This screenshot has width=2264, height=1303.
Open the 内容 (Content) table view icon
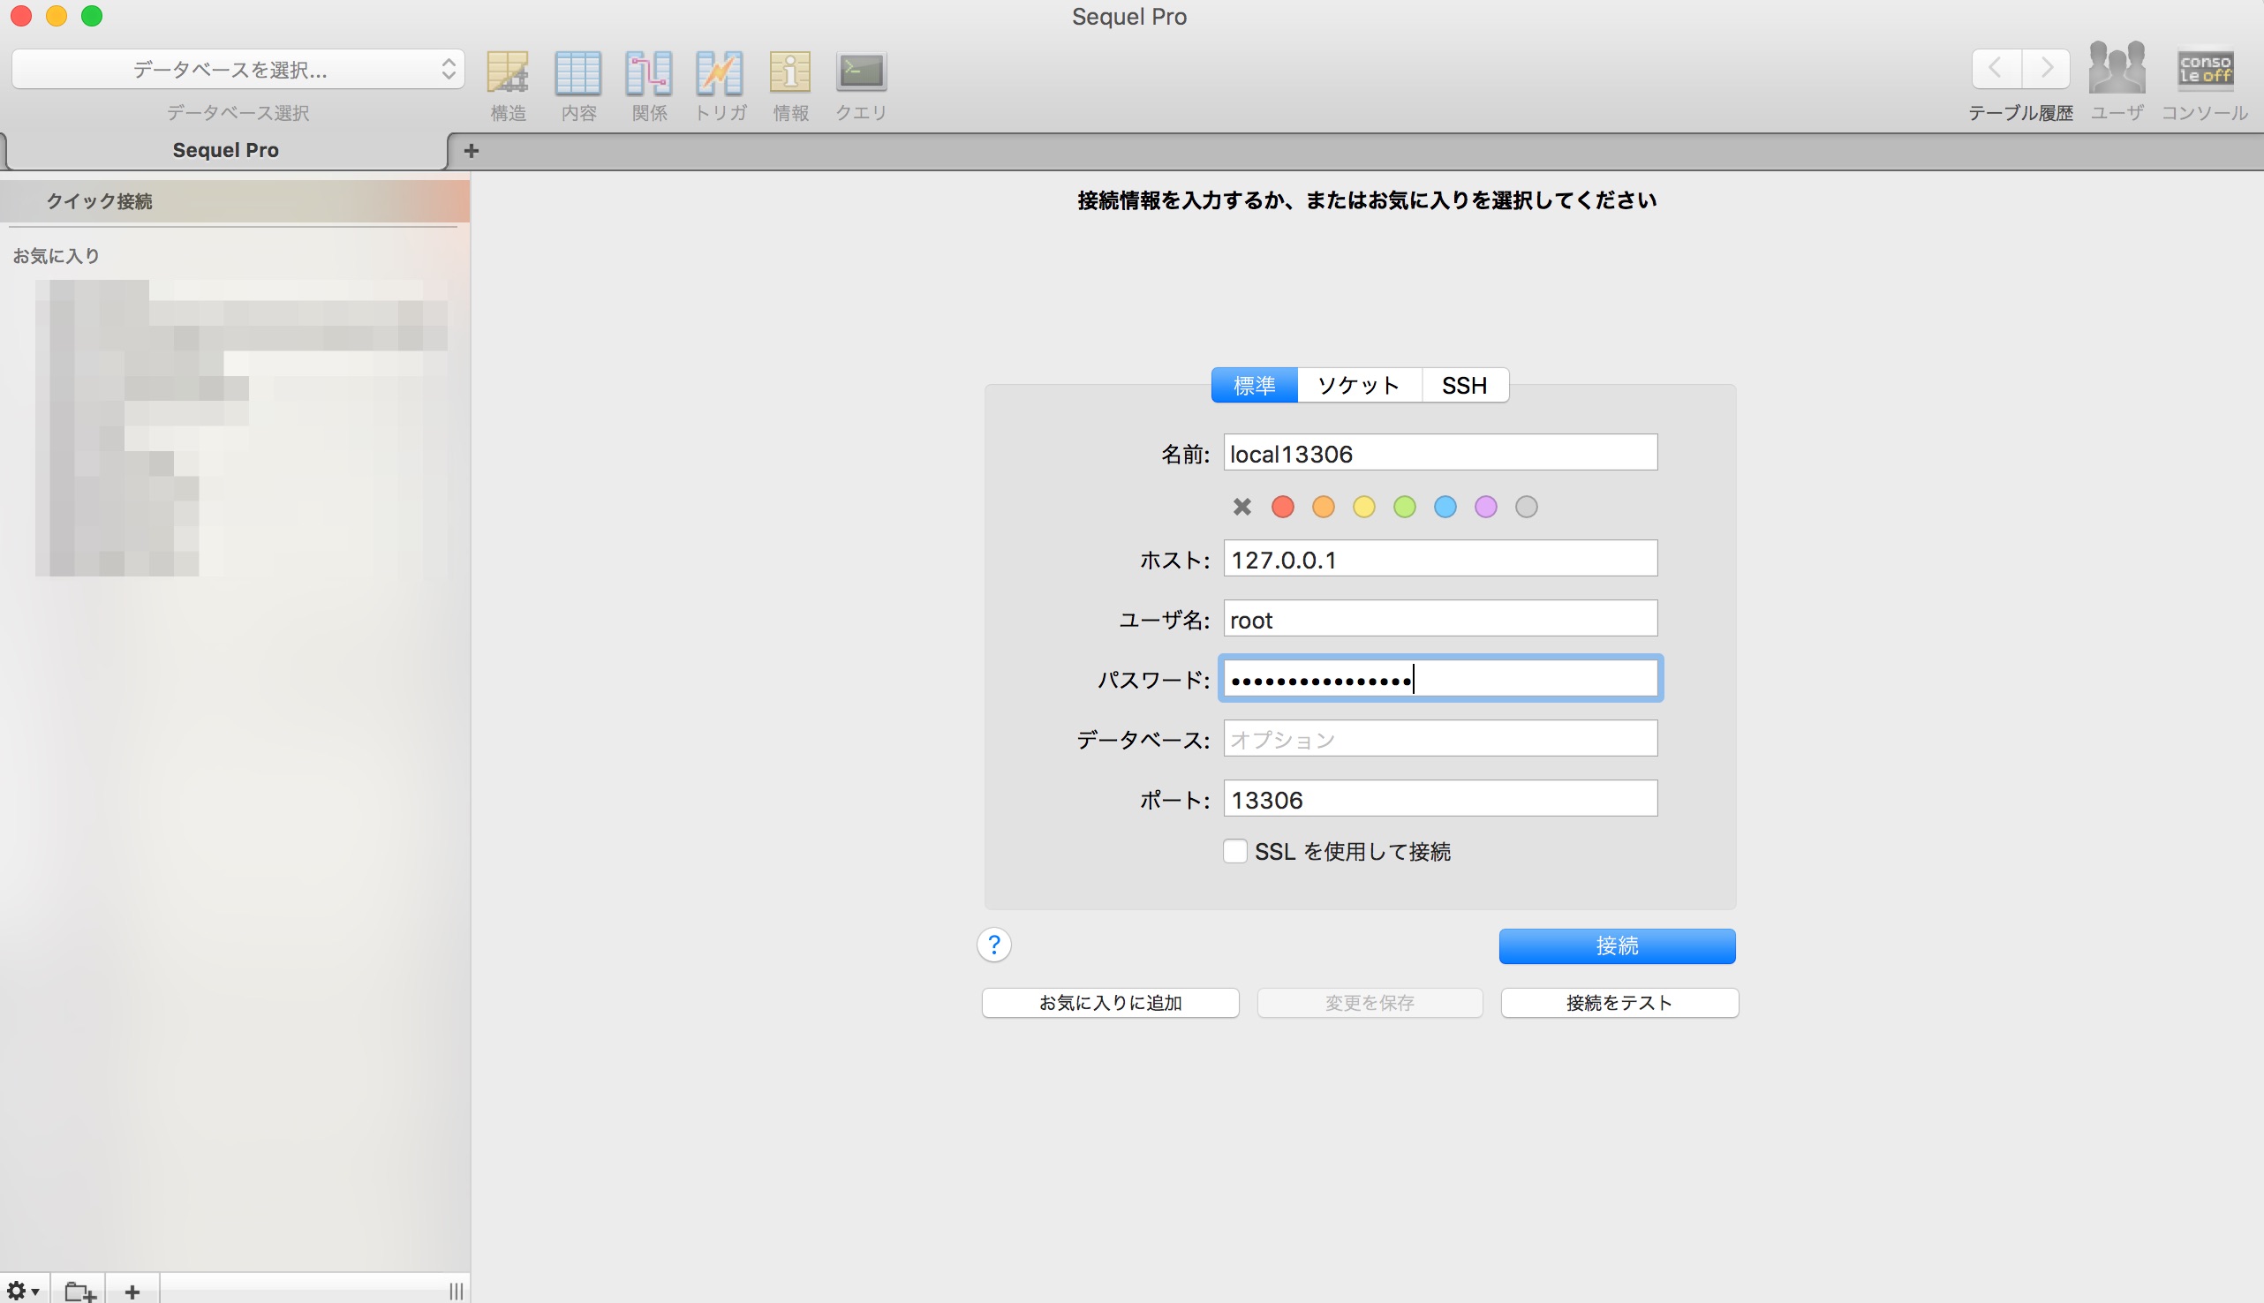578,72
